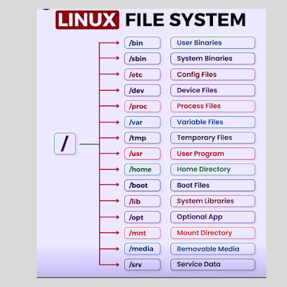This screenshot has height=287, width=287.
Task: Click the System Libraries description box
Action: [x=213, y=201]
